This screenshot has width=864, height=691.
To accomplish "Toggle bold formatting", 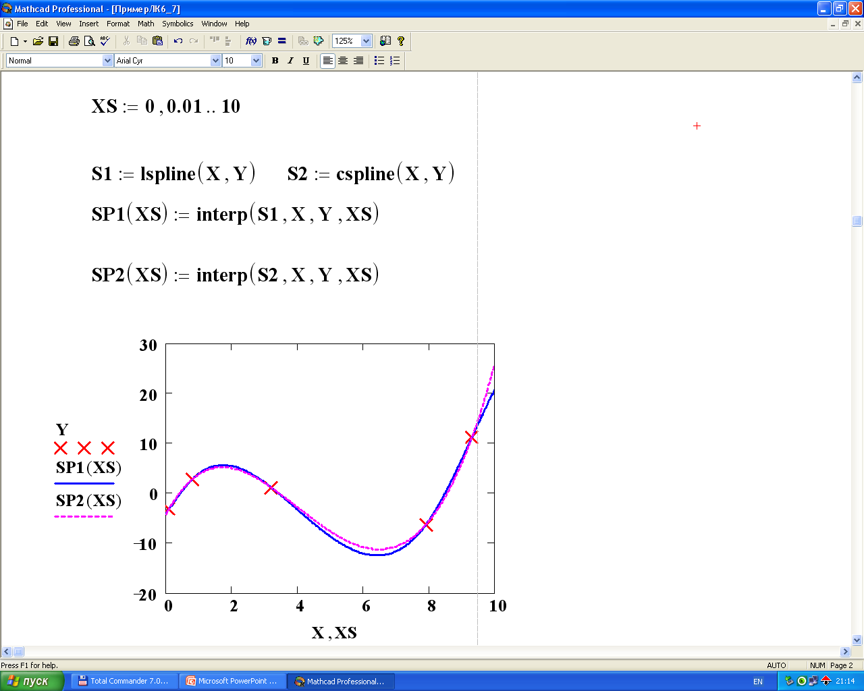I will (x=275, y=61).
